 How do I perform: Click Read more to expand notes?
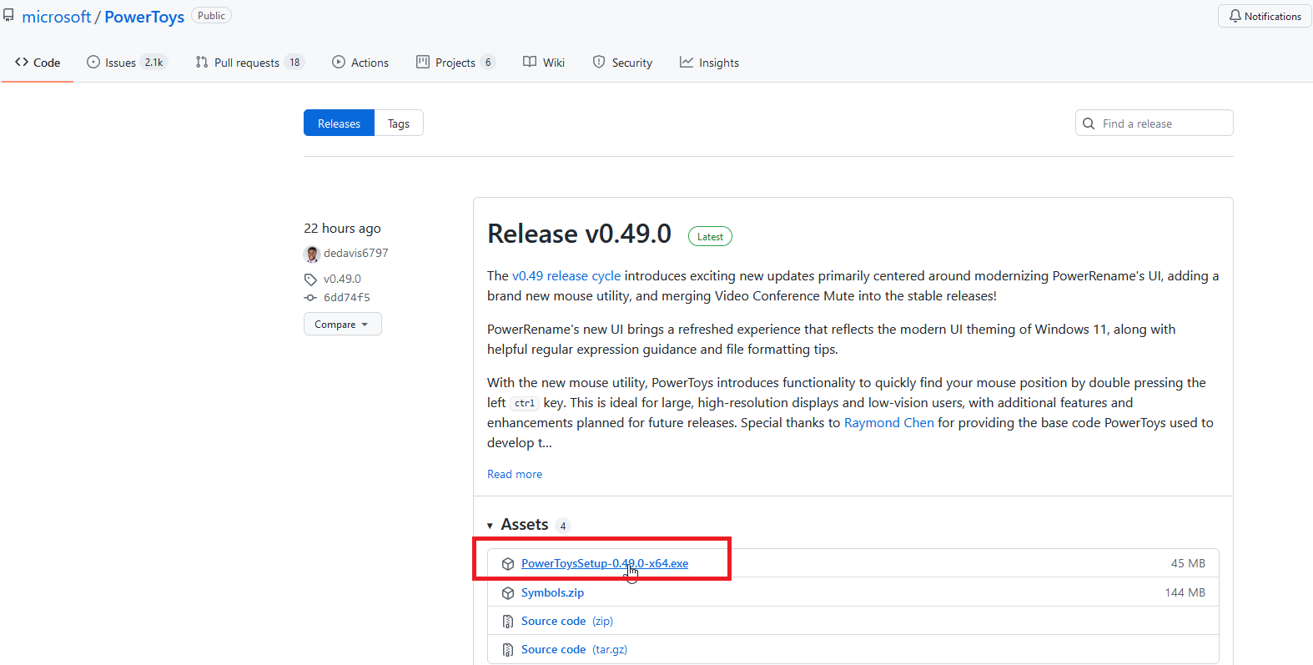pyautogui.click(x=515, y=474)
